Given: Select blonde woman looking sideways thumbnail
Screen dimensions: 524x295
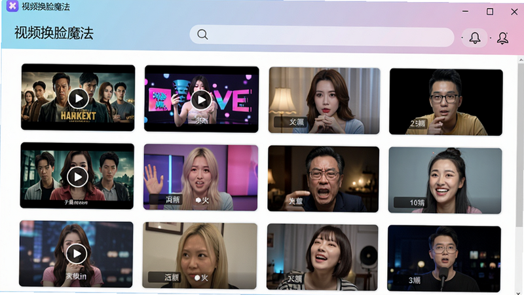Looking at the screenshot, I should click(200, 256).
